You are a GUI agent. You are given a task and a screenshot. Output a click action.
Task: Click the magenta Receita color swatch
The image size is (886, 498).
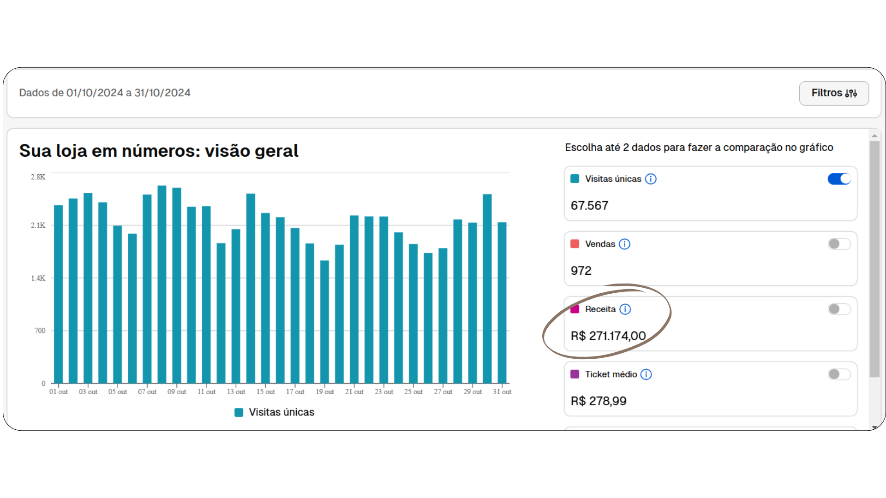pyautogui.click(x=575, y=309)
